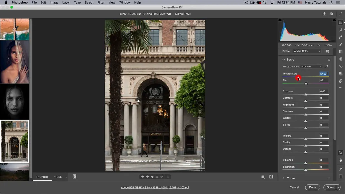Click the Exposure slider handle

305,94
